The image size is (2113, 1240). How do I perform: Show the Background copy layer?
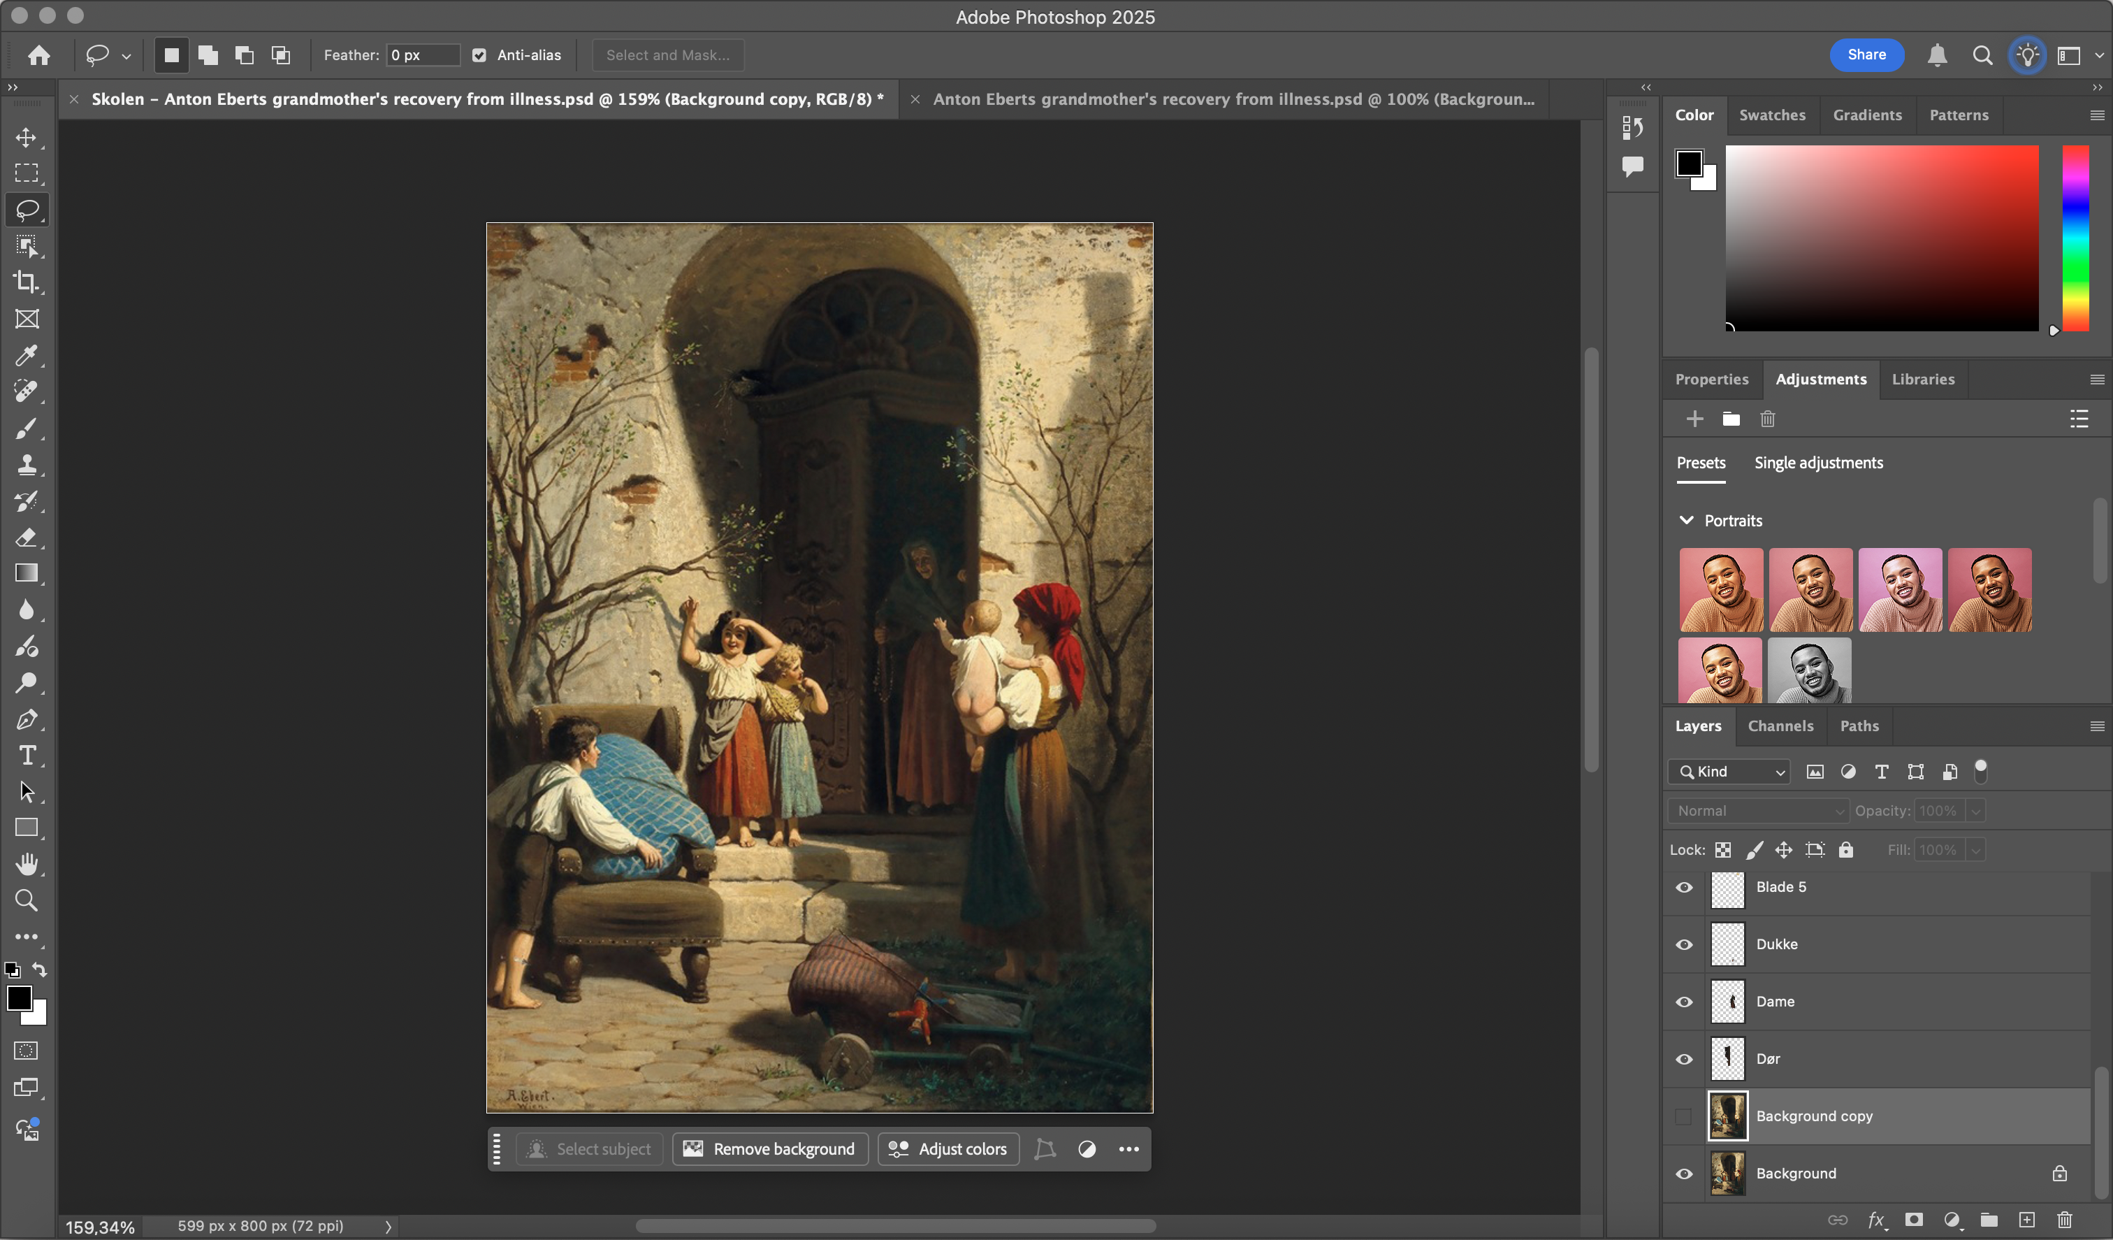coord(1684,1117)
